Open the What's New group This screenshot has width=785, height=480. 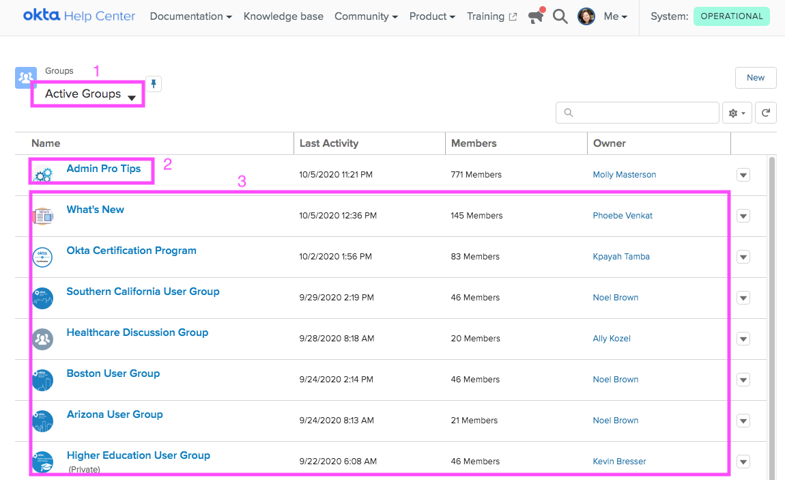[95, 210]
